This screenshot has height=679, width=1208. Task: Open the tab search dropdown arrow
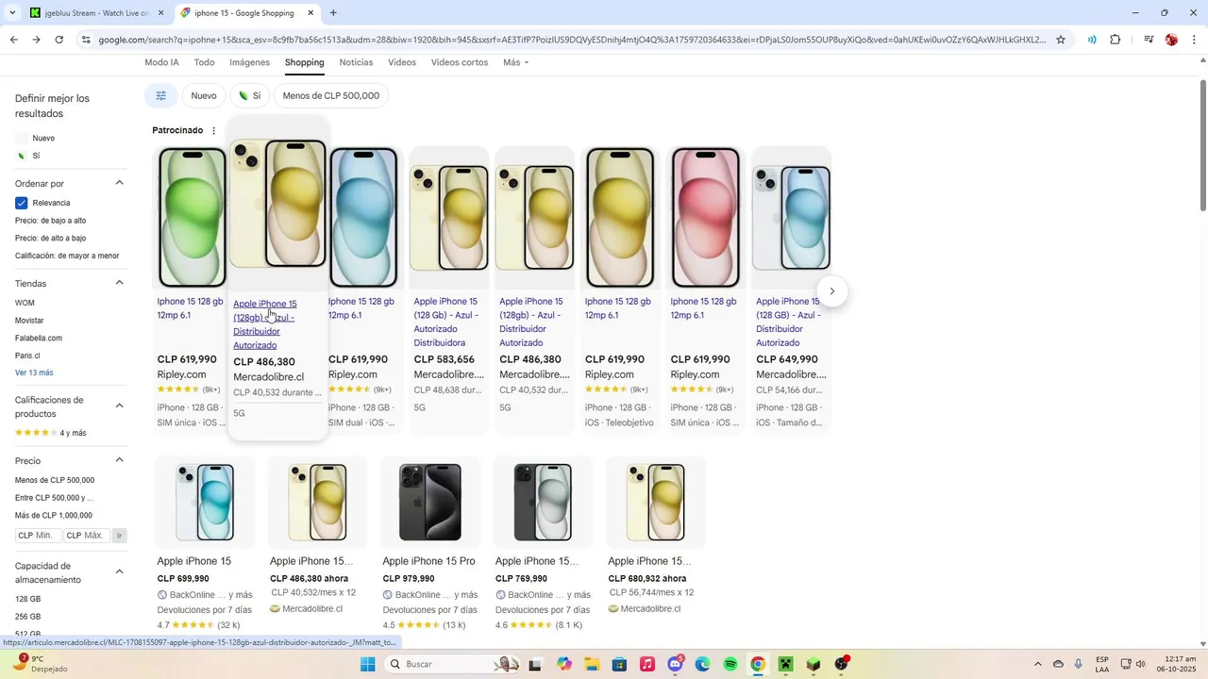pyautogui.click(x=12, y=13)
